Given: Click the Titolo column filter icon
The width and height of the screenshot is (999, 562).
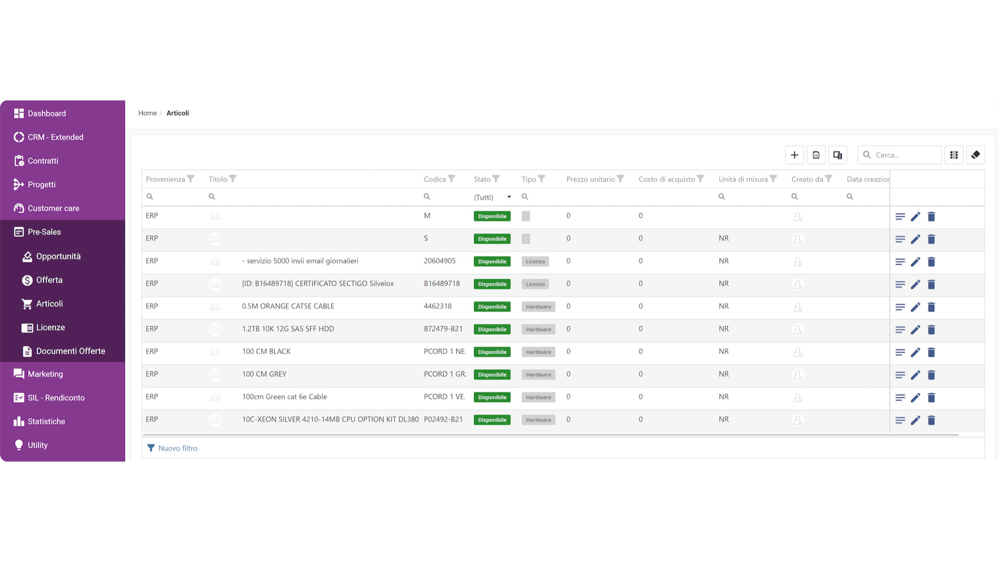Looking at the screenshot, I should tap(233, 179).
